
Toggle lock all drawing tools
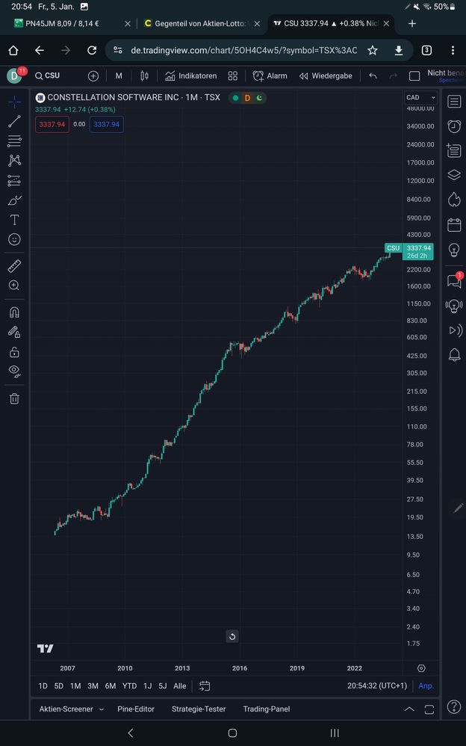click(14, 352)
